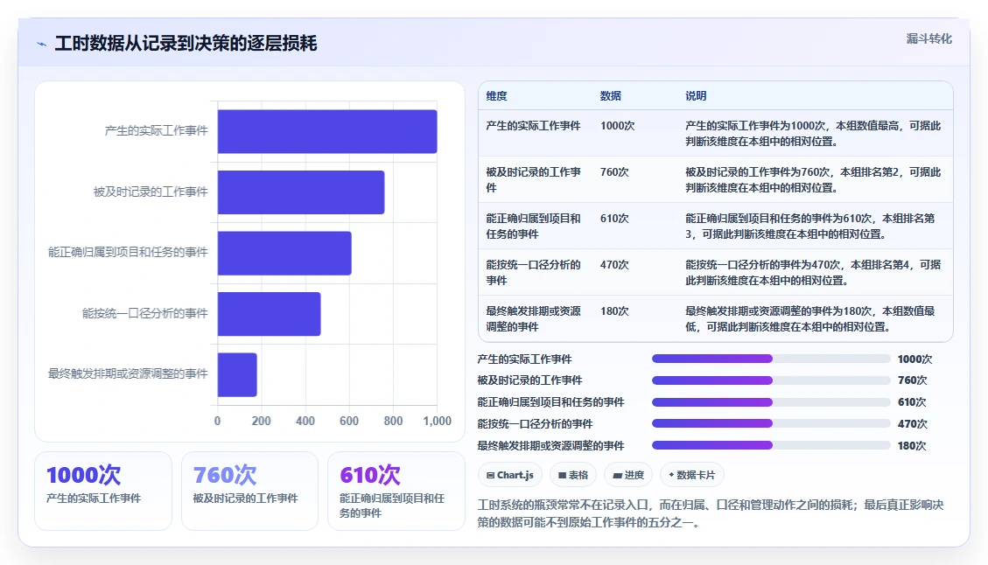Click the summary paragraph starting 工时系统的瓶颈
The height and width of the screenshot is (565, 988).
(x=710, y=513)
